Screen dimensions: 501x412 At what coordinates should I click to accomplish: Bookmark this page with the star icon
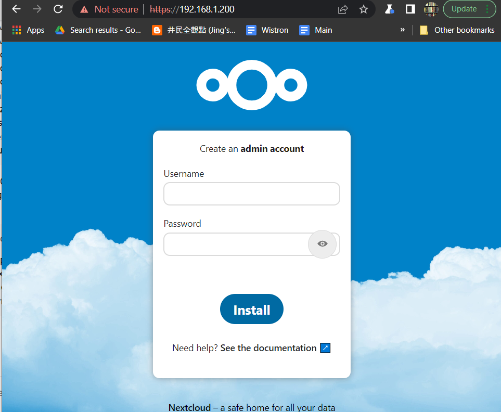[363, 9]
